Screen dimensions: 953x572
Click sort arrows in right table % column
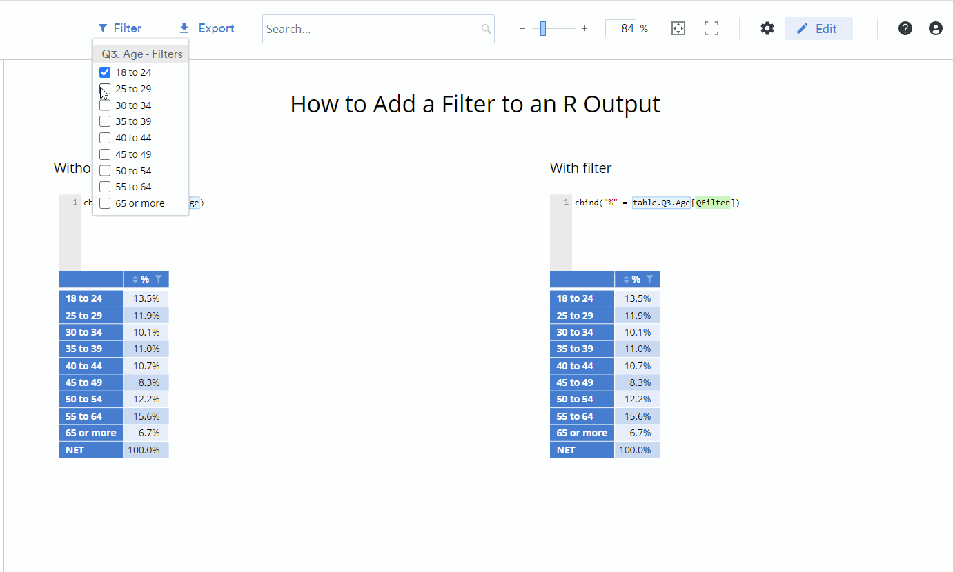click(626, 279)
